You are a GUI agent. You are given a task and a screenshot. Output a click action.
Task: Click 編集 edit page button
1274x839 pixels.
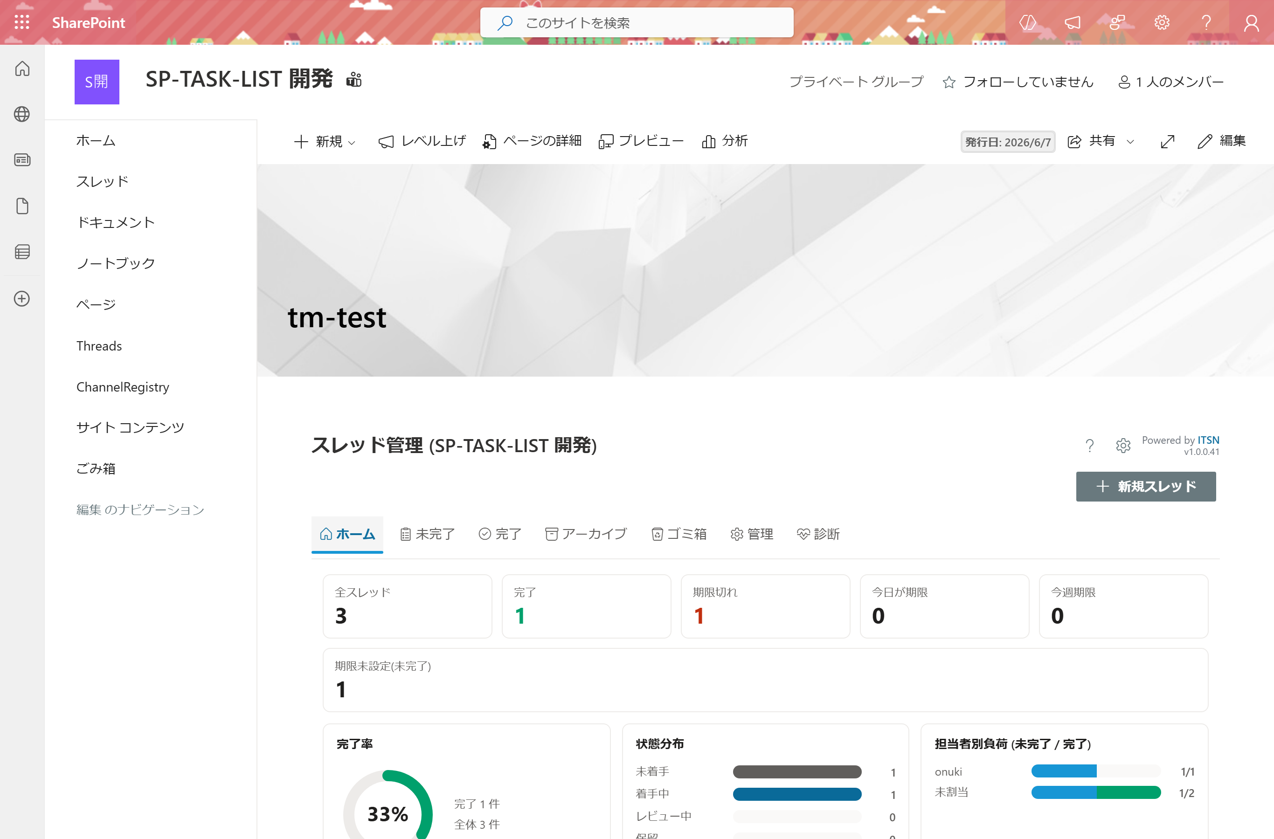pyautogui.click(x=1222, y=141)
